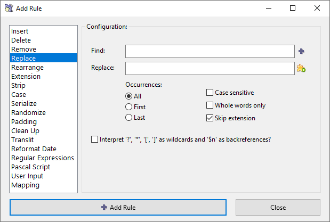Select the Clean Up rule
This screenshot has height=222, width=330.
tap(25, 131)
